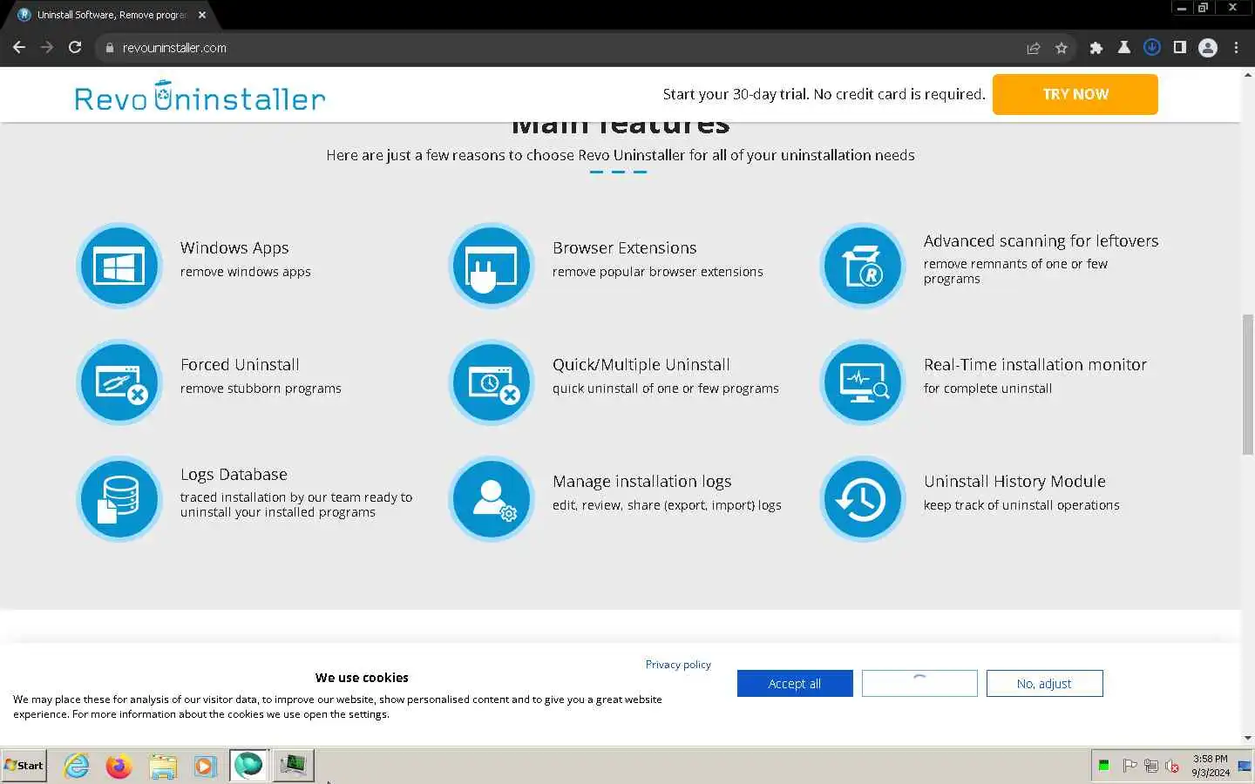1255x784 pixels.
Task: Click the active teal app taskbar icon
Action: tap(248, 766)
